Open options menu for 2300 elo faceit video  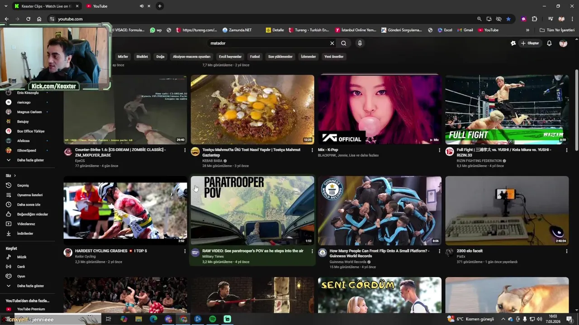pyautogui.click(x=566, y=251)
